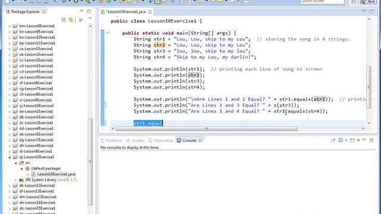This screenshot has width=381, height=214.
Task: Open Display Selected Console dropdown arrow
Action: 346,140
